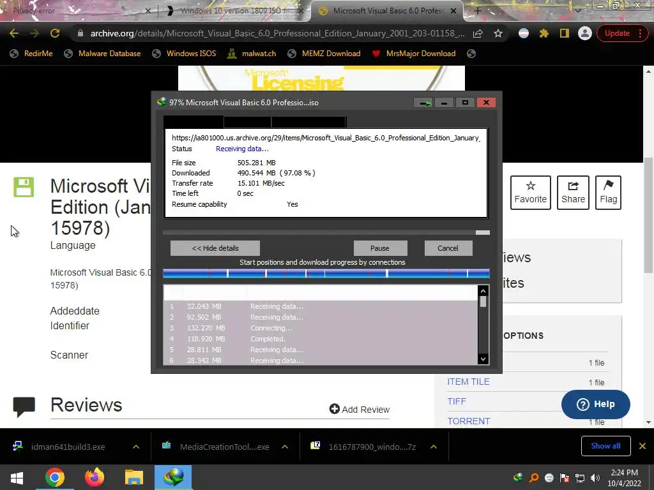The height and width of the screenshot is (490, 654).
Task: Open Chrome extensions puzzle icon
Action: tap(544, 33)
